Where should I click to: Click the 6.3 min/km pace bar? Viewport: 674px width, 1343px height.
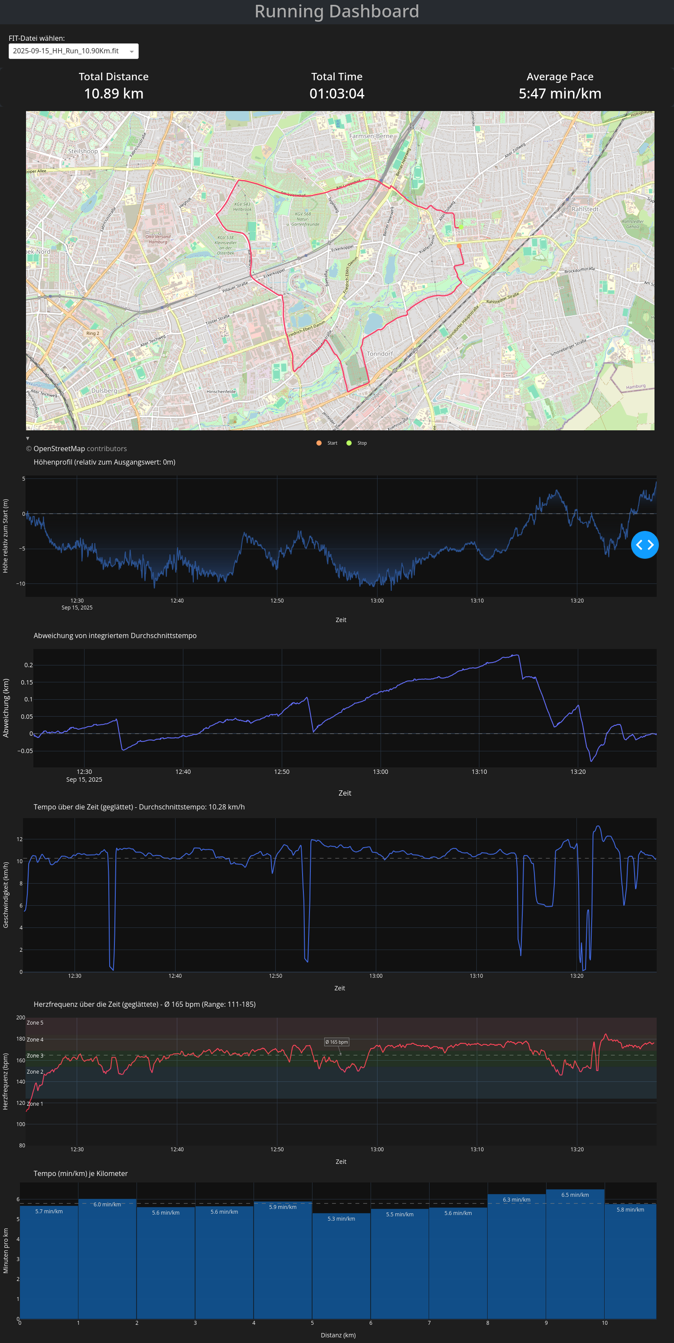pyautogui.click(x=516, y=1256)
